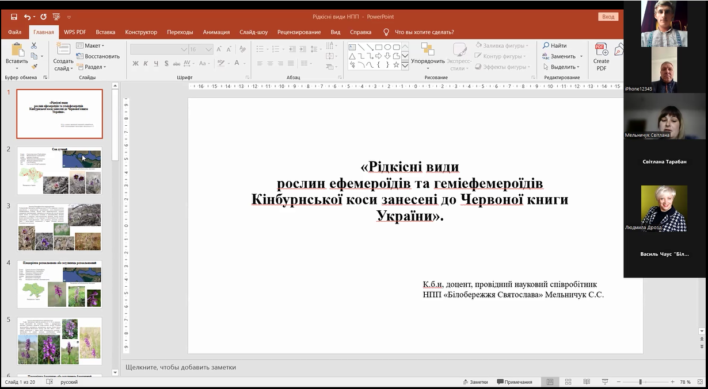Select the oval shape in shapes gallery
The image size is (708, 389).
click(388, 47)
